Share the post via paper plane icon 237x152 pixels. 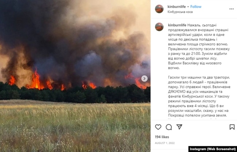pos(179,127)
